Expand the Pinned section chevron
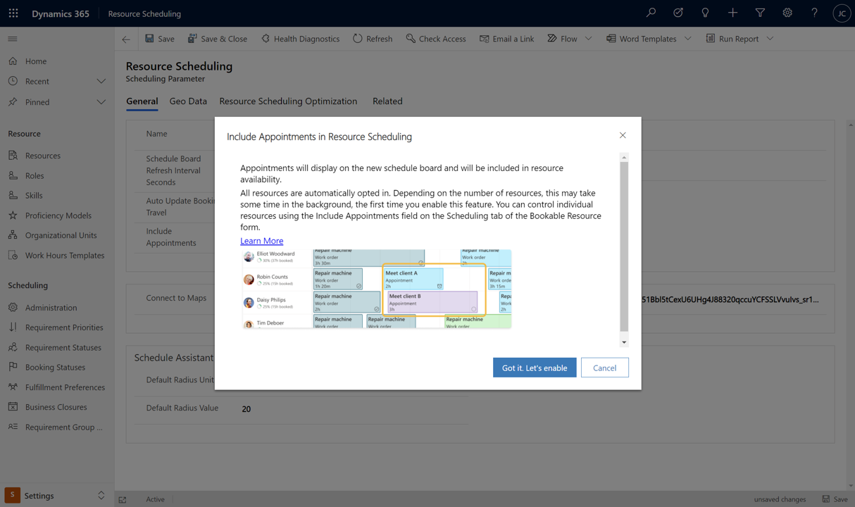This screenshot has height=507, width=855. click(101, 102)
